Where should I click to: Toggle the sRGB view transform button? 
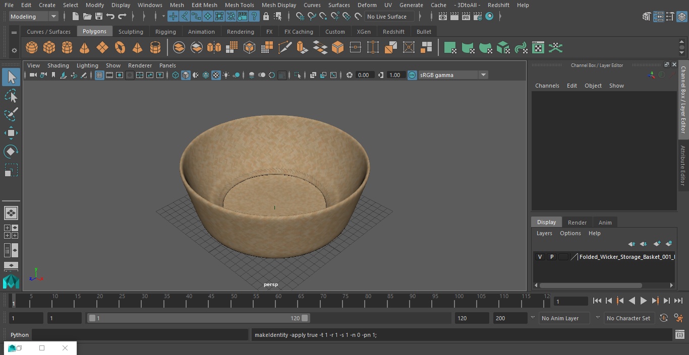tap(412, 75)
